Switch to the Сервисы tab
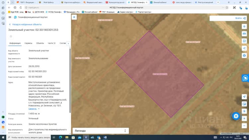Viewport: 249px width, 140px height. tap(28, 43)
